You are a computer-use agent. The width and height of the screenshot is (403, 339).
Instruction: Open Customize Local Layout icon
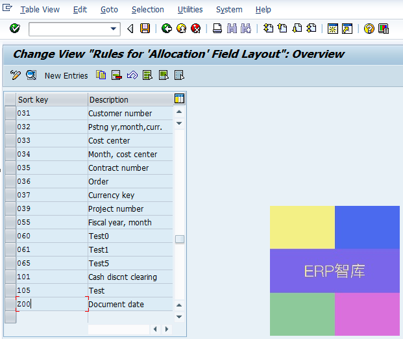pos(384,29)
